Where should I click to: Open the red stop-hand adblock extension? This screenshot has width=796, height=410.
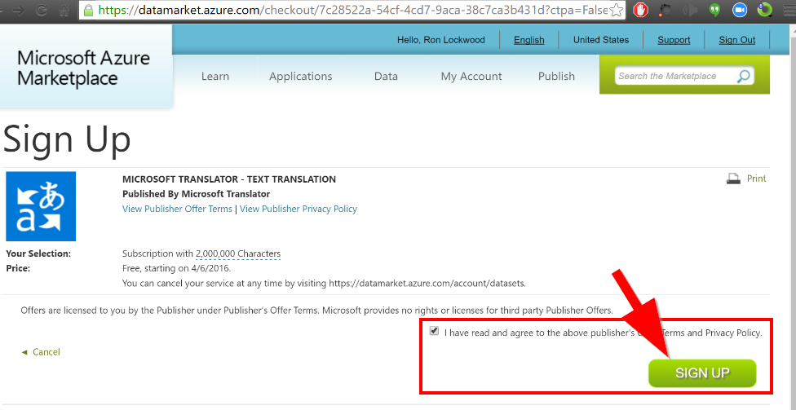tap(641, 10)
